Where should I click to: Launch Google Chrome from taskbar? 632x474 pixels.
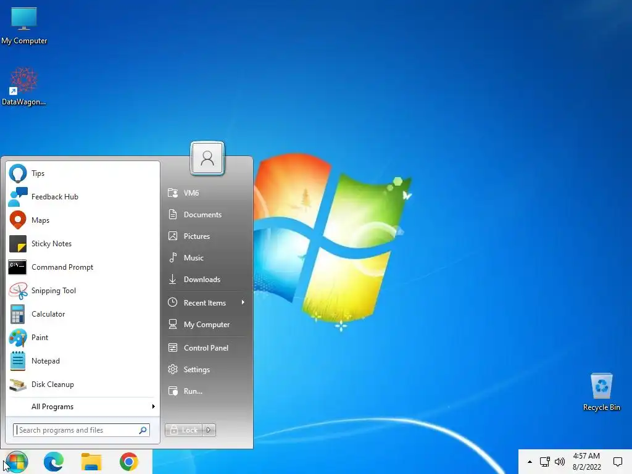point(128,462)
